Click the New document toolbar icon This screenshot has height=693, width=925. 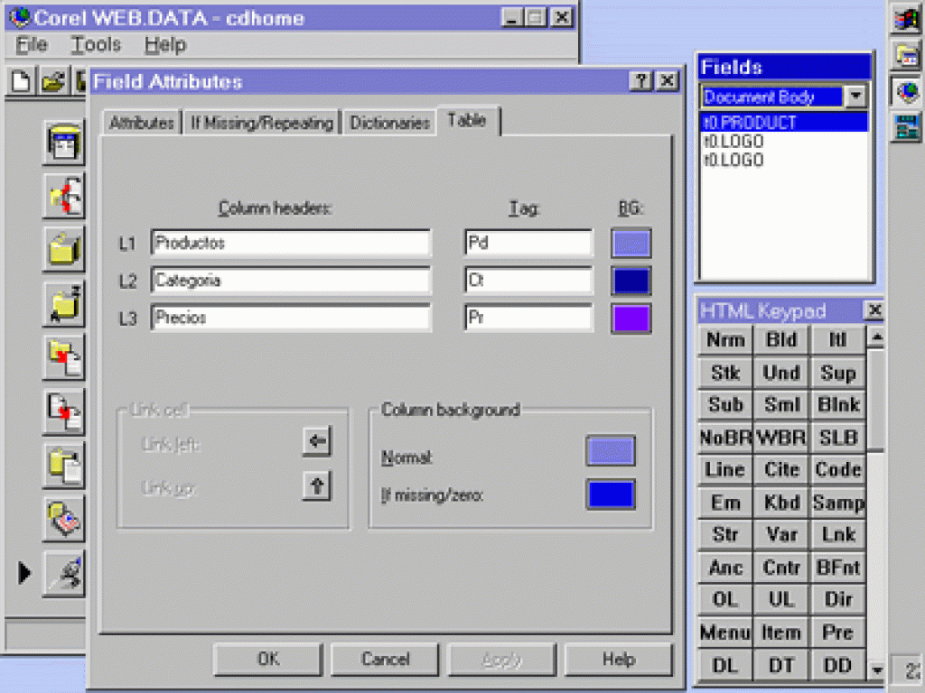21,82
